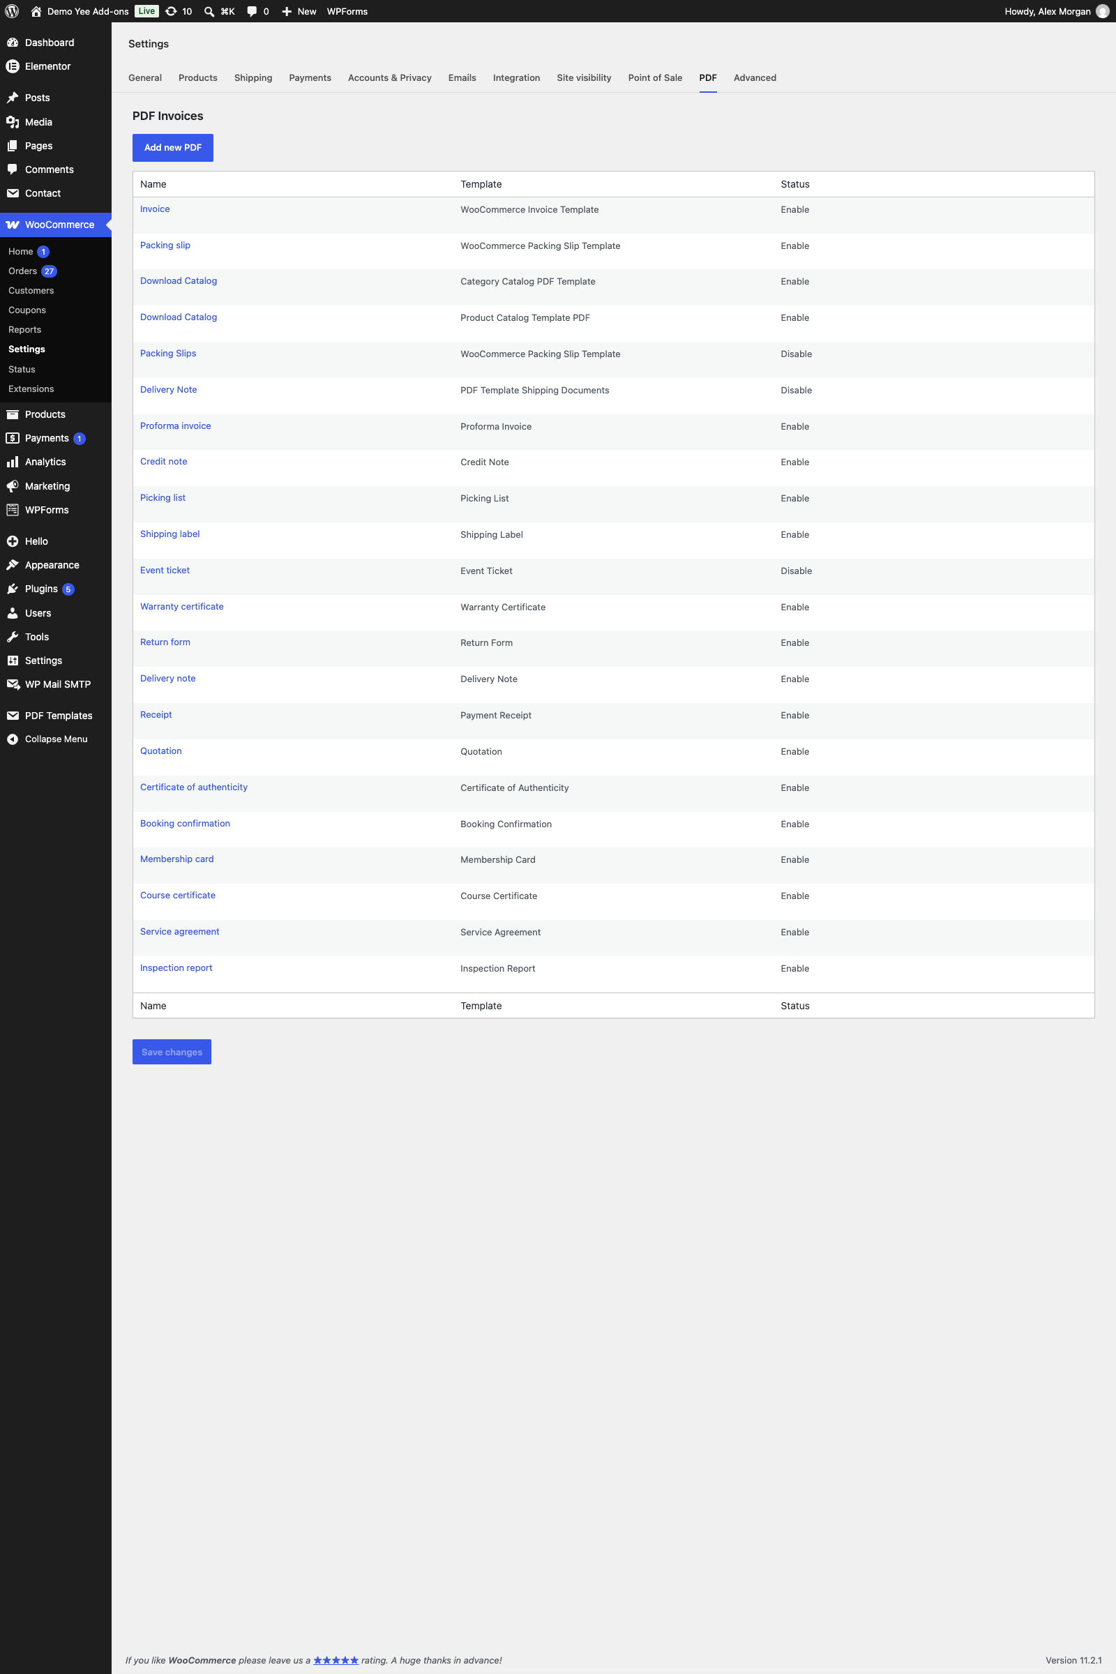Open WooCommerce Extensions submenu item
This screenshot has height=1674, width=1116.
31,389
